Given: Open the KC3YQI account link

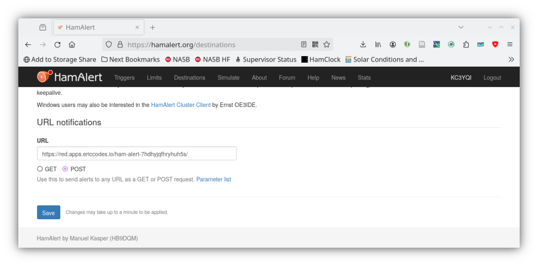Looking at the screenshot, I should pos(461,77).
